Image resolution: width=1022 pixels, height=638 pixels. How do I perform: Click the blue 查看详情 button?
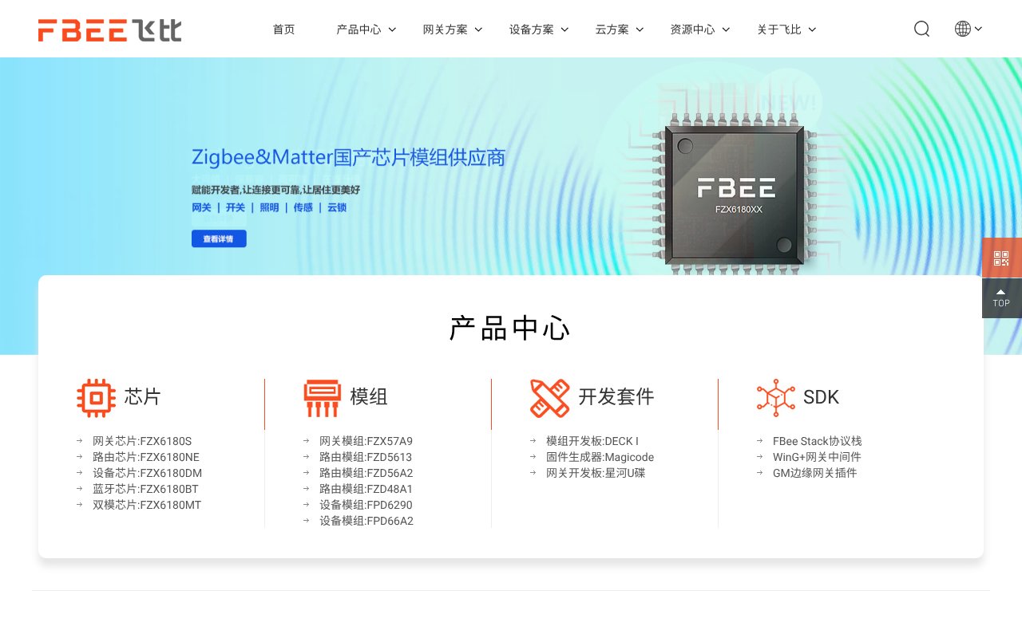pos(218,238)
